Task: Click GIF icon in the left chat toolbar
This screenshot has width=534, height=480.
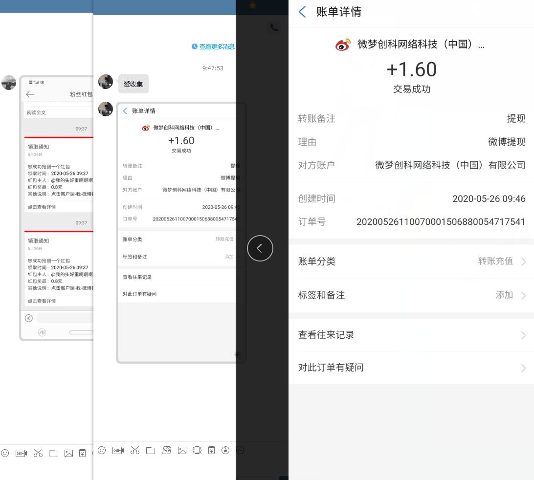Action: pos(21,453)
